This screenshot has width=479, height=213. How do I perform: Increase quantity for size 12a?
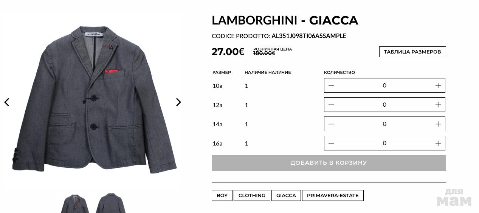point(438,105)
